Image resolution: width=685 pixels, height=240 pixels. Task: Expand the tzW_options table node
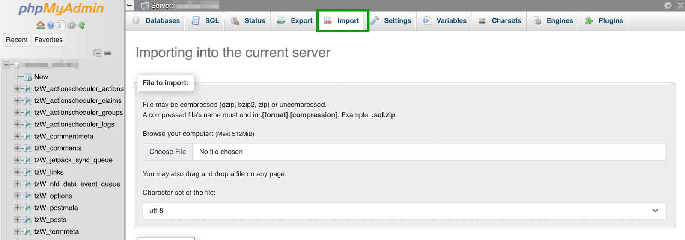tap(17, 196)
